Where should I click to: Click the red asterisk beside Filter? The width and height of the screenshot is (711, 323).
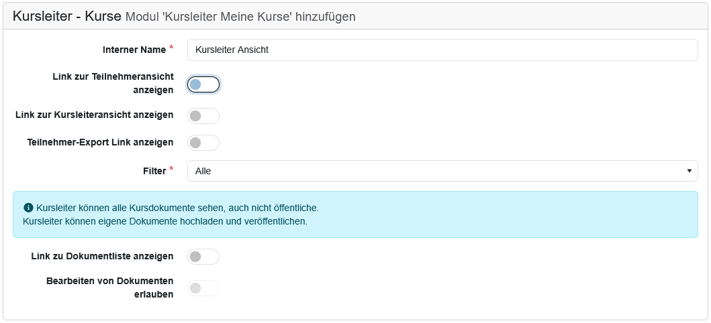coord(171,170)
